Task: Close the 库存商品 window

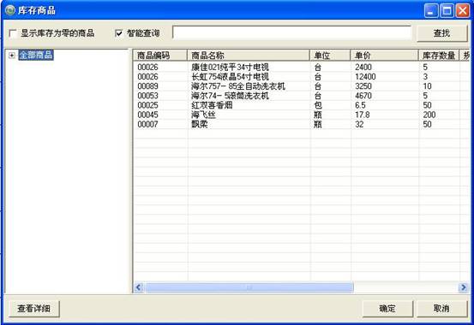Action: 463,11
